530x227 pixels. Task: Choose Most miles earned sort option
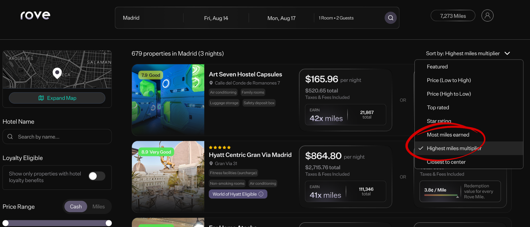[x=469, y=135]
